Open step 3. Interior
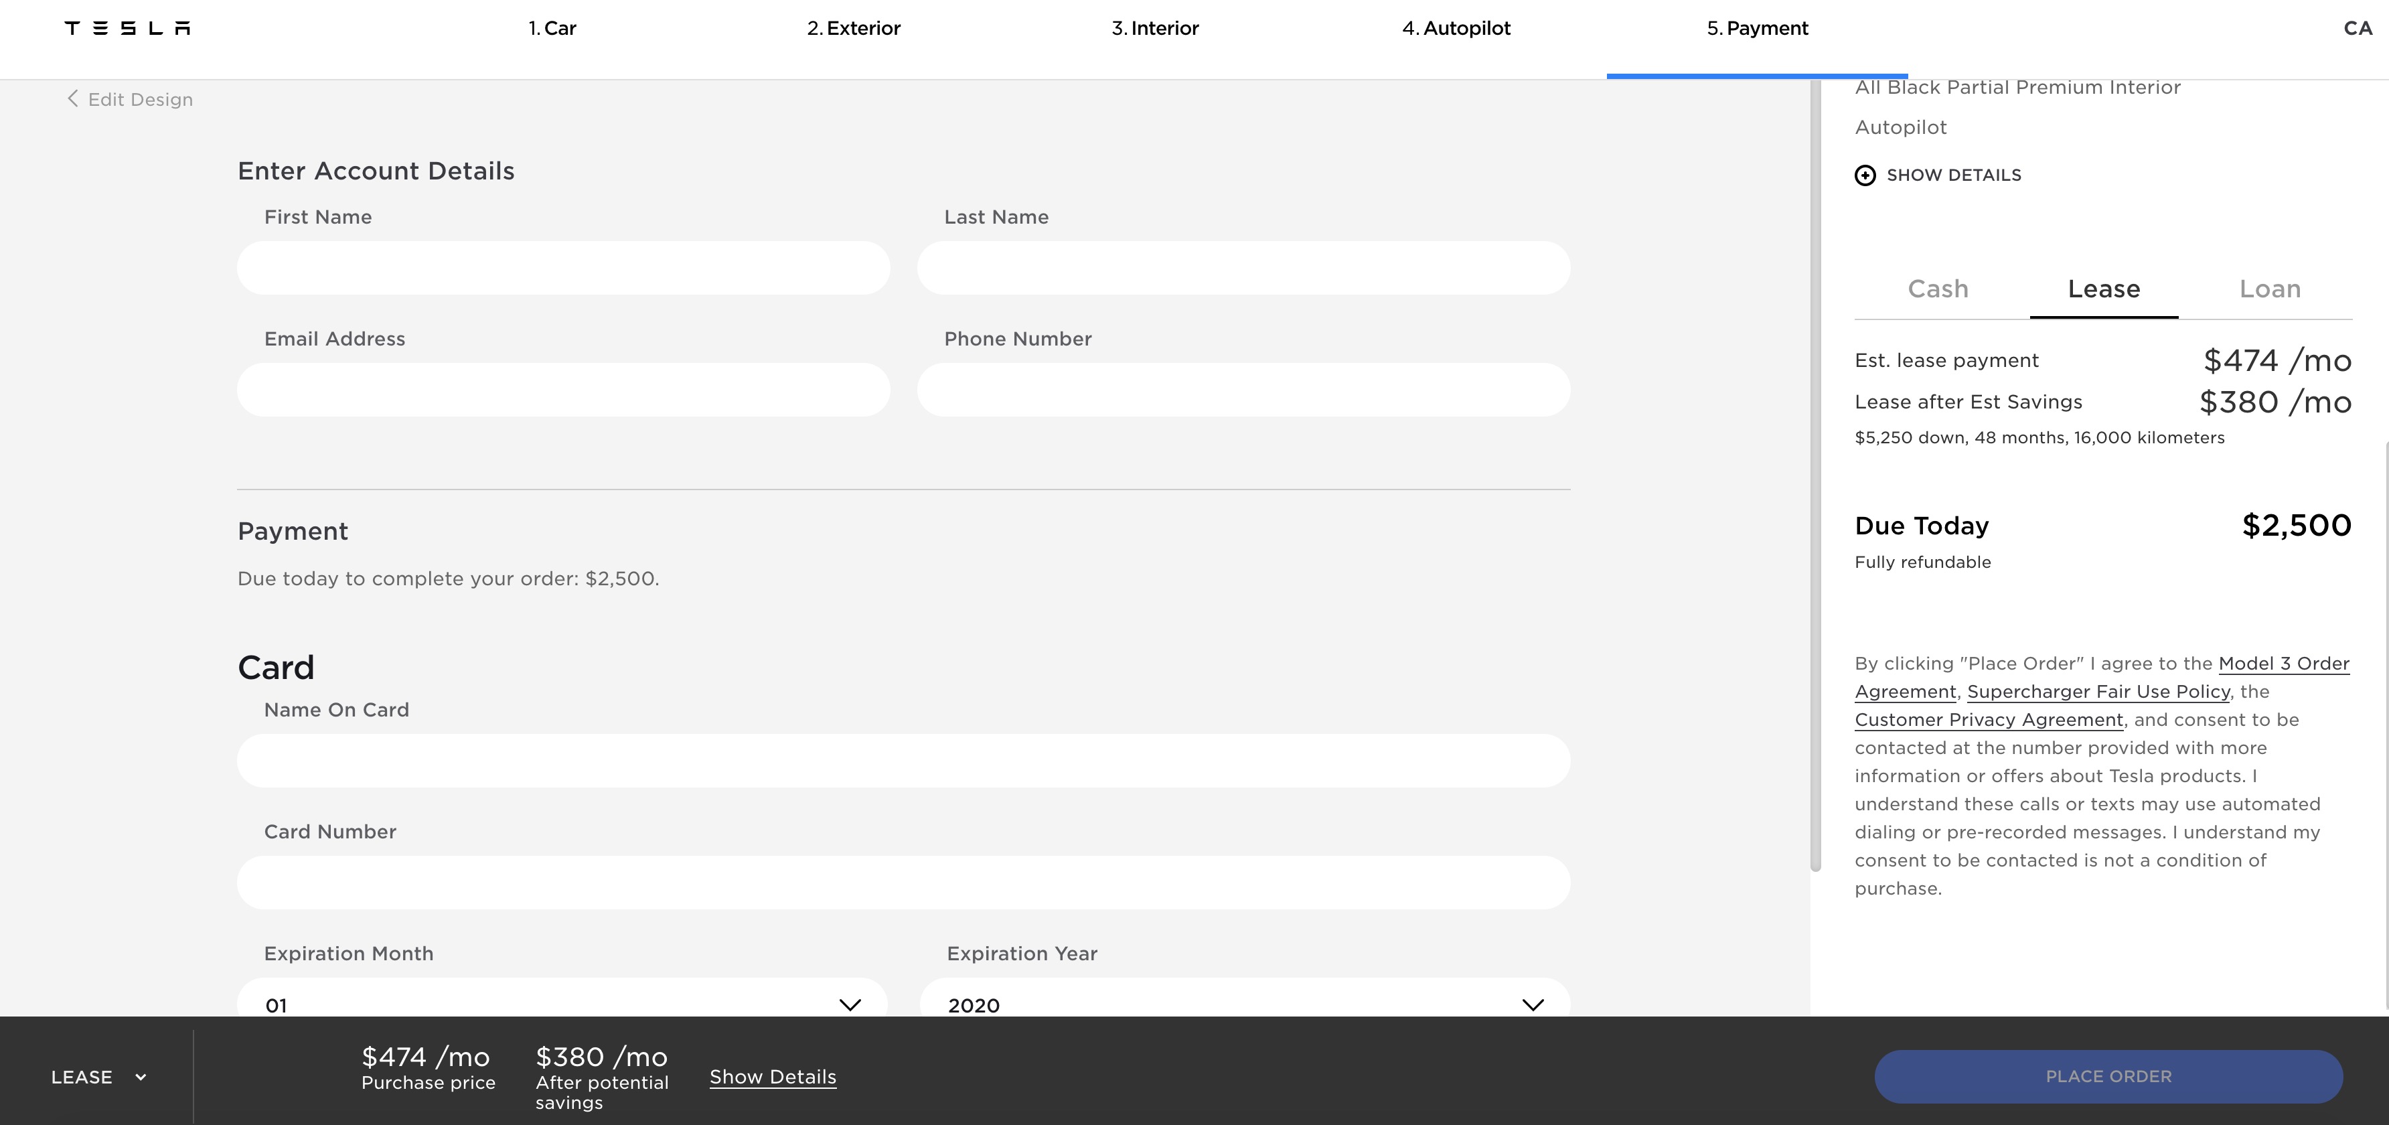The height and width of the screenshot is (1125, 2389). [1154, 28]
